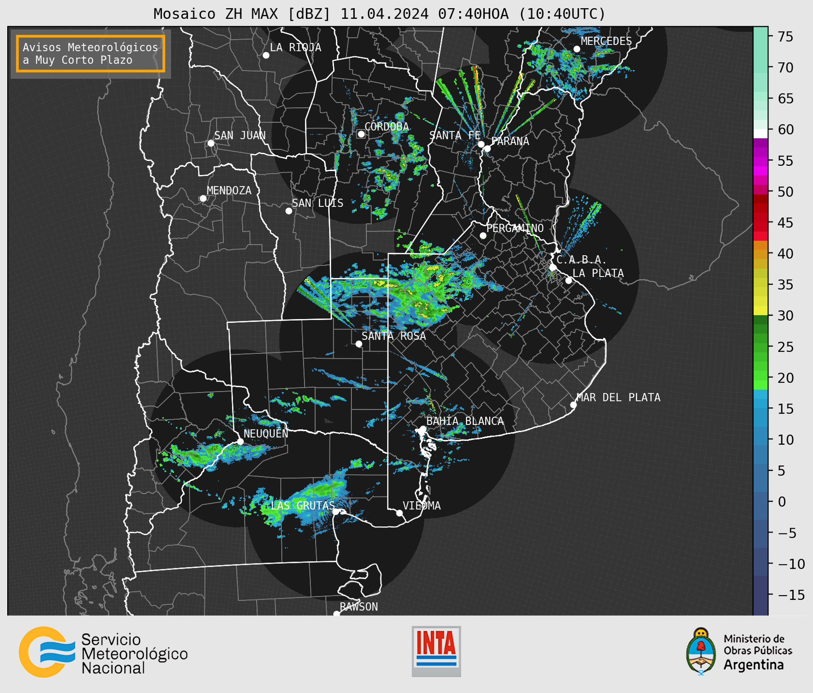
Task: Click the Ministerio de Obras Públicas Argentina text
Action: point(758,652)
